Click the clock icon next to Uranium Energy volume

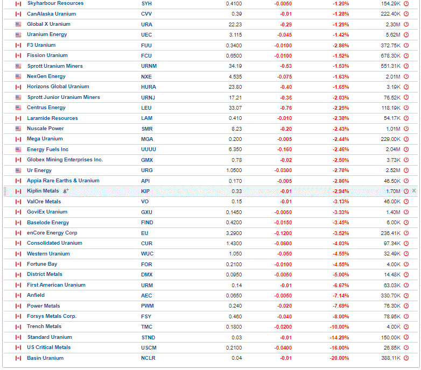click(x=406, y=35)
